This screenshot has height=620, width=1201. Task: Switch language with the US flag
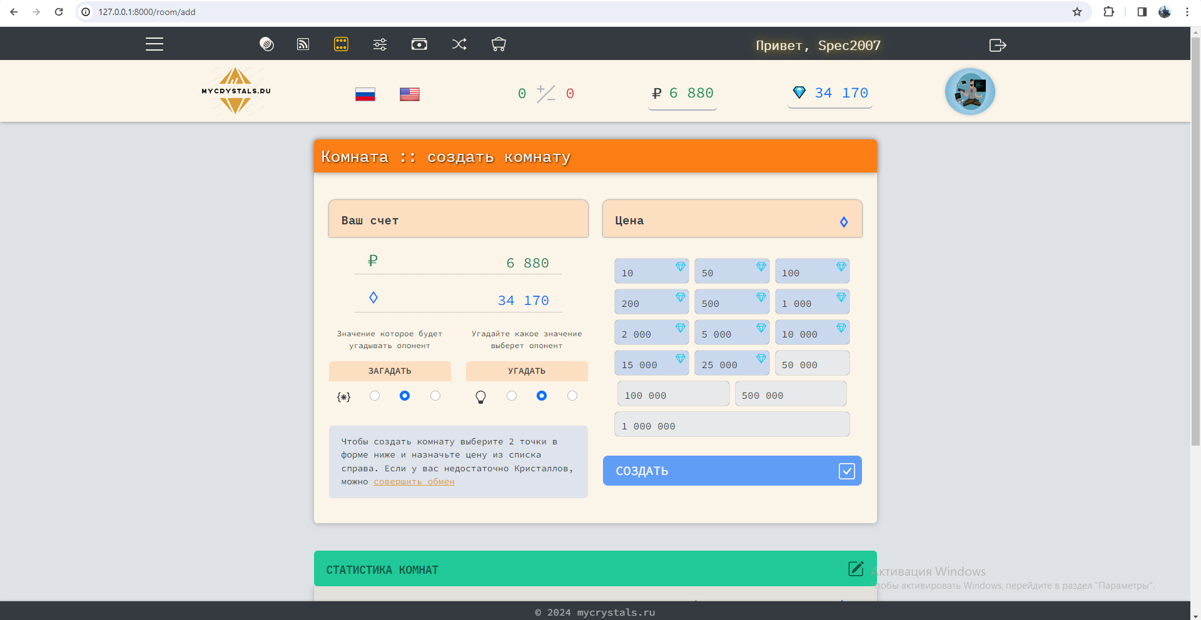(x=410, y=94)
